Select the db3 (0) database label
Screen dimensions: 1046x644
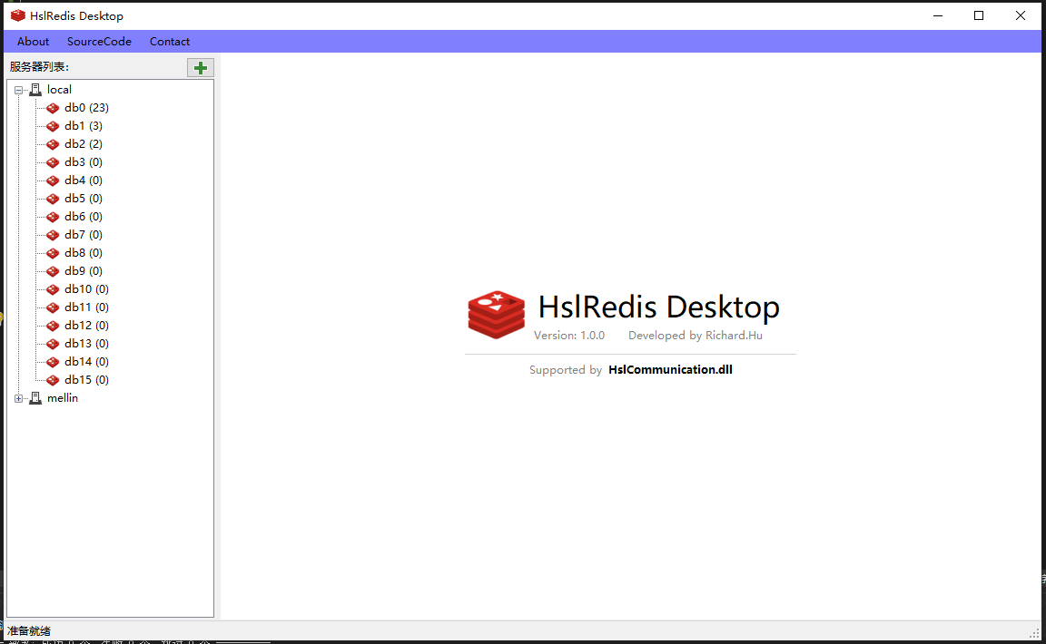(x=84, y=162)
